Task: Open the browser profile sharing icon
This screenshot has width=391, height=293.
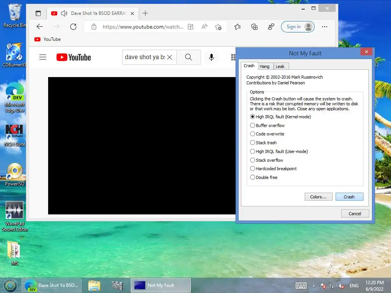Action: pos(271,27)
